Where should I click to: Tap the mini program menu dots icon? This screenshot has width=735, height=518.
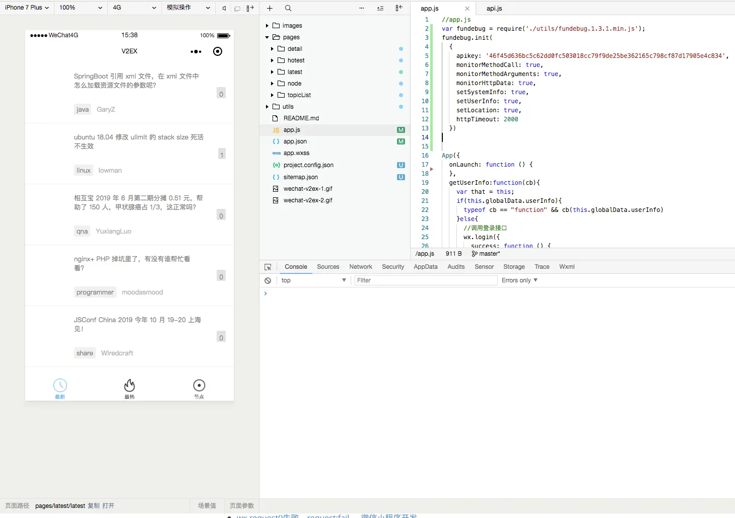[196, 51]
